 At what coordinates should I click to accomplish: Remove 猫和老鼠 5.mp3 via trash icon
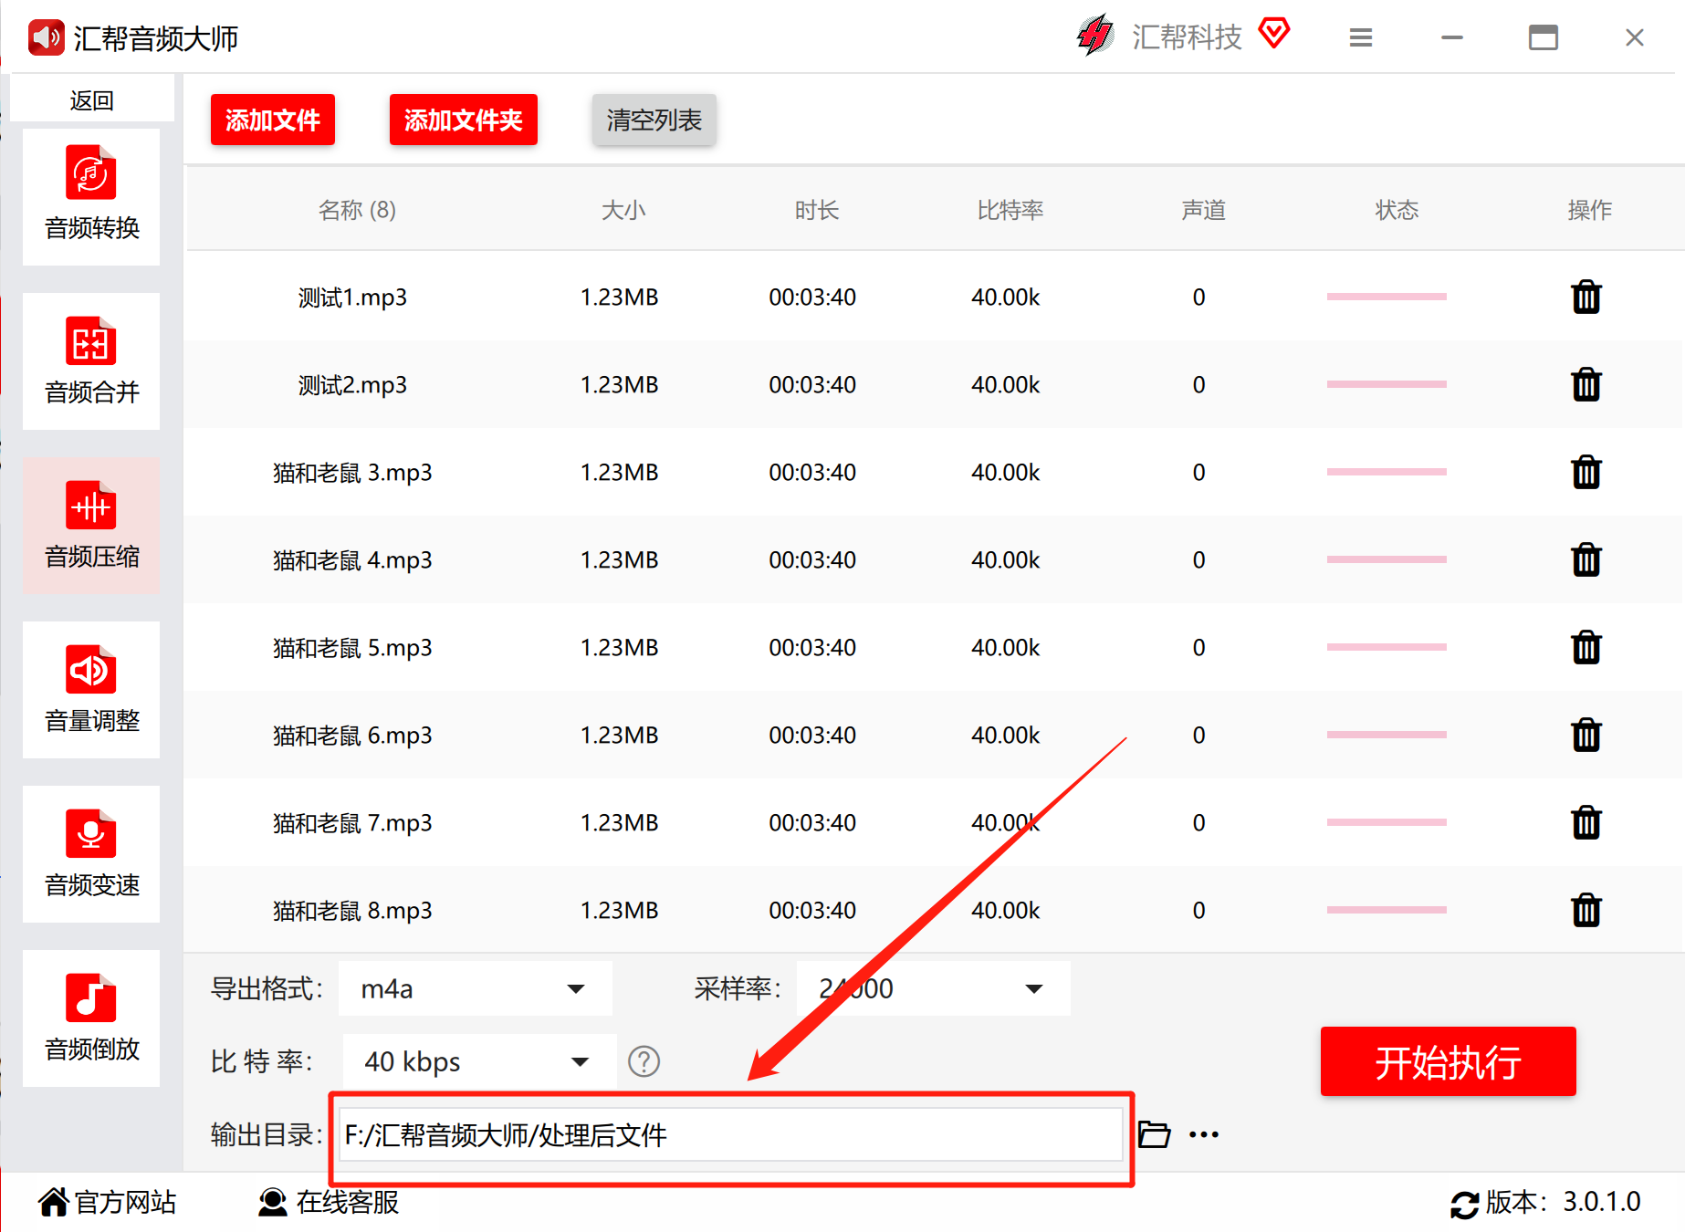click(1586, 647)
